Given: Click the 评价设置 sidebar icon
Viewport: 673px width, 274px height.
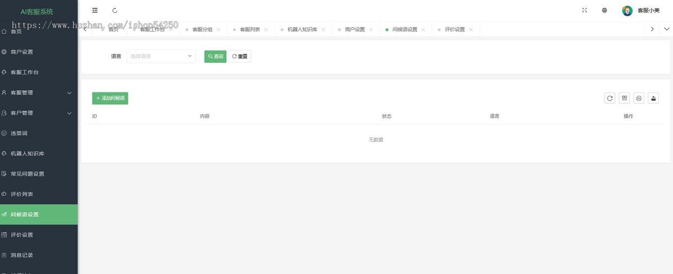Looking at the screenshot, I should point(4,235).
